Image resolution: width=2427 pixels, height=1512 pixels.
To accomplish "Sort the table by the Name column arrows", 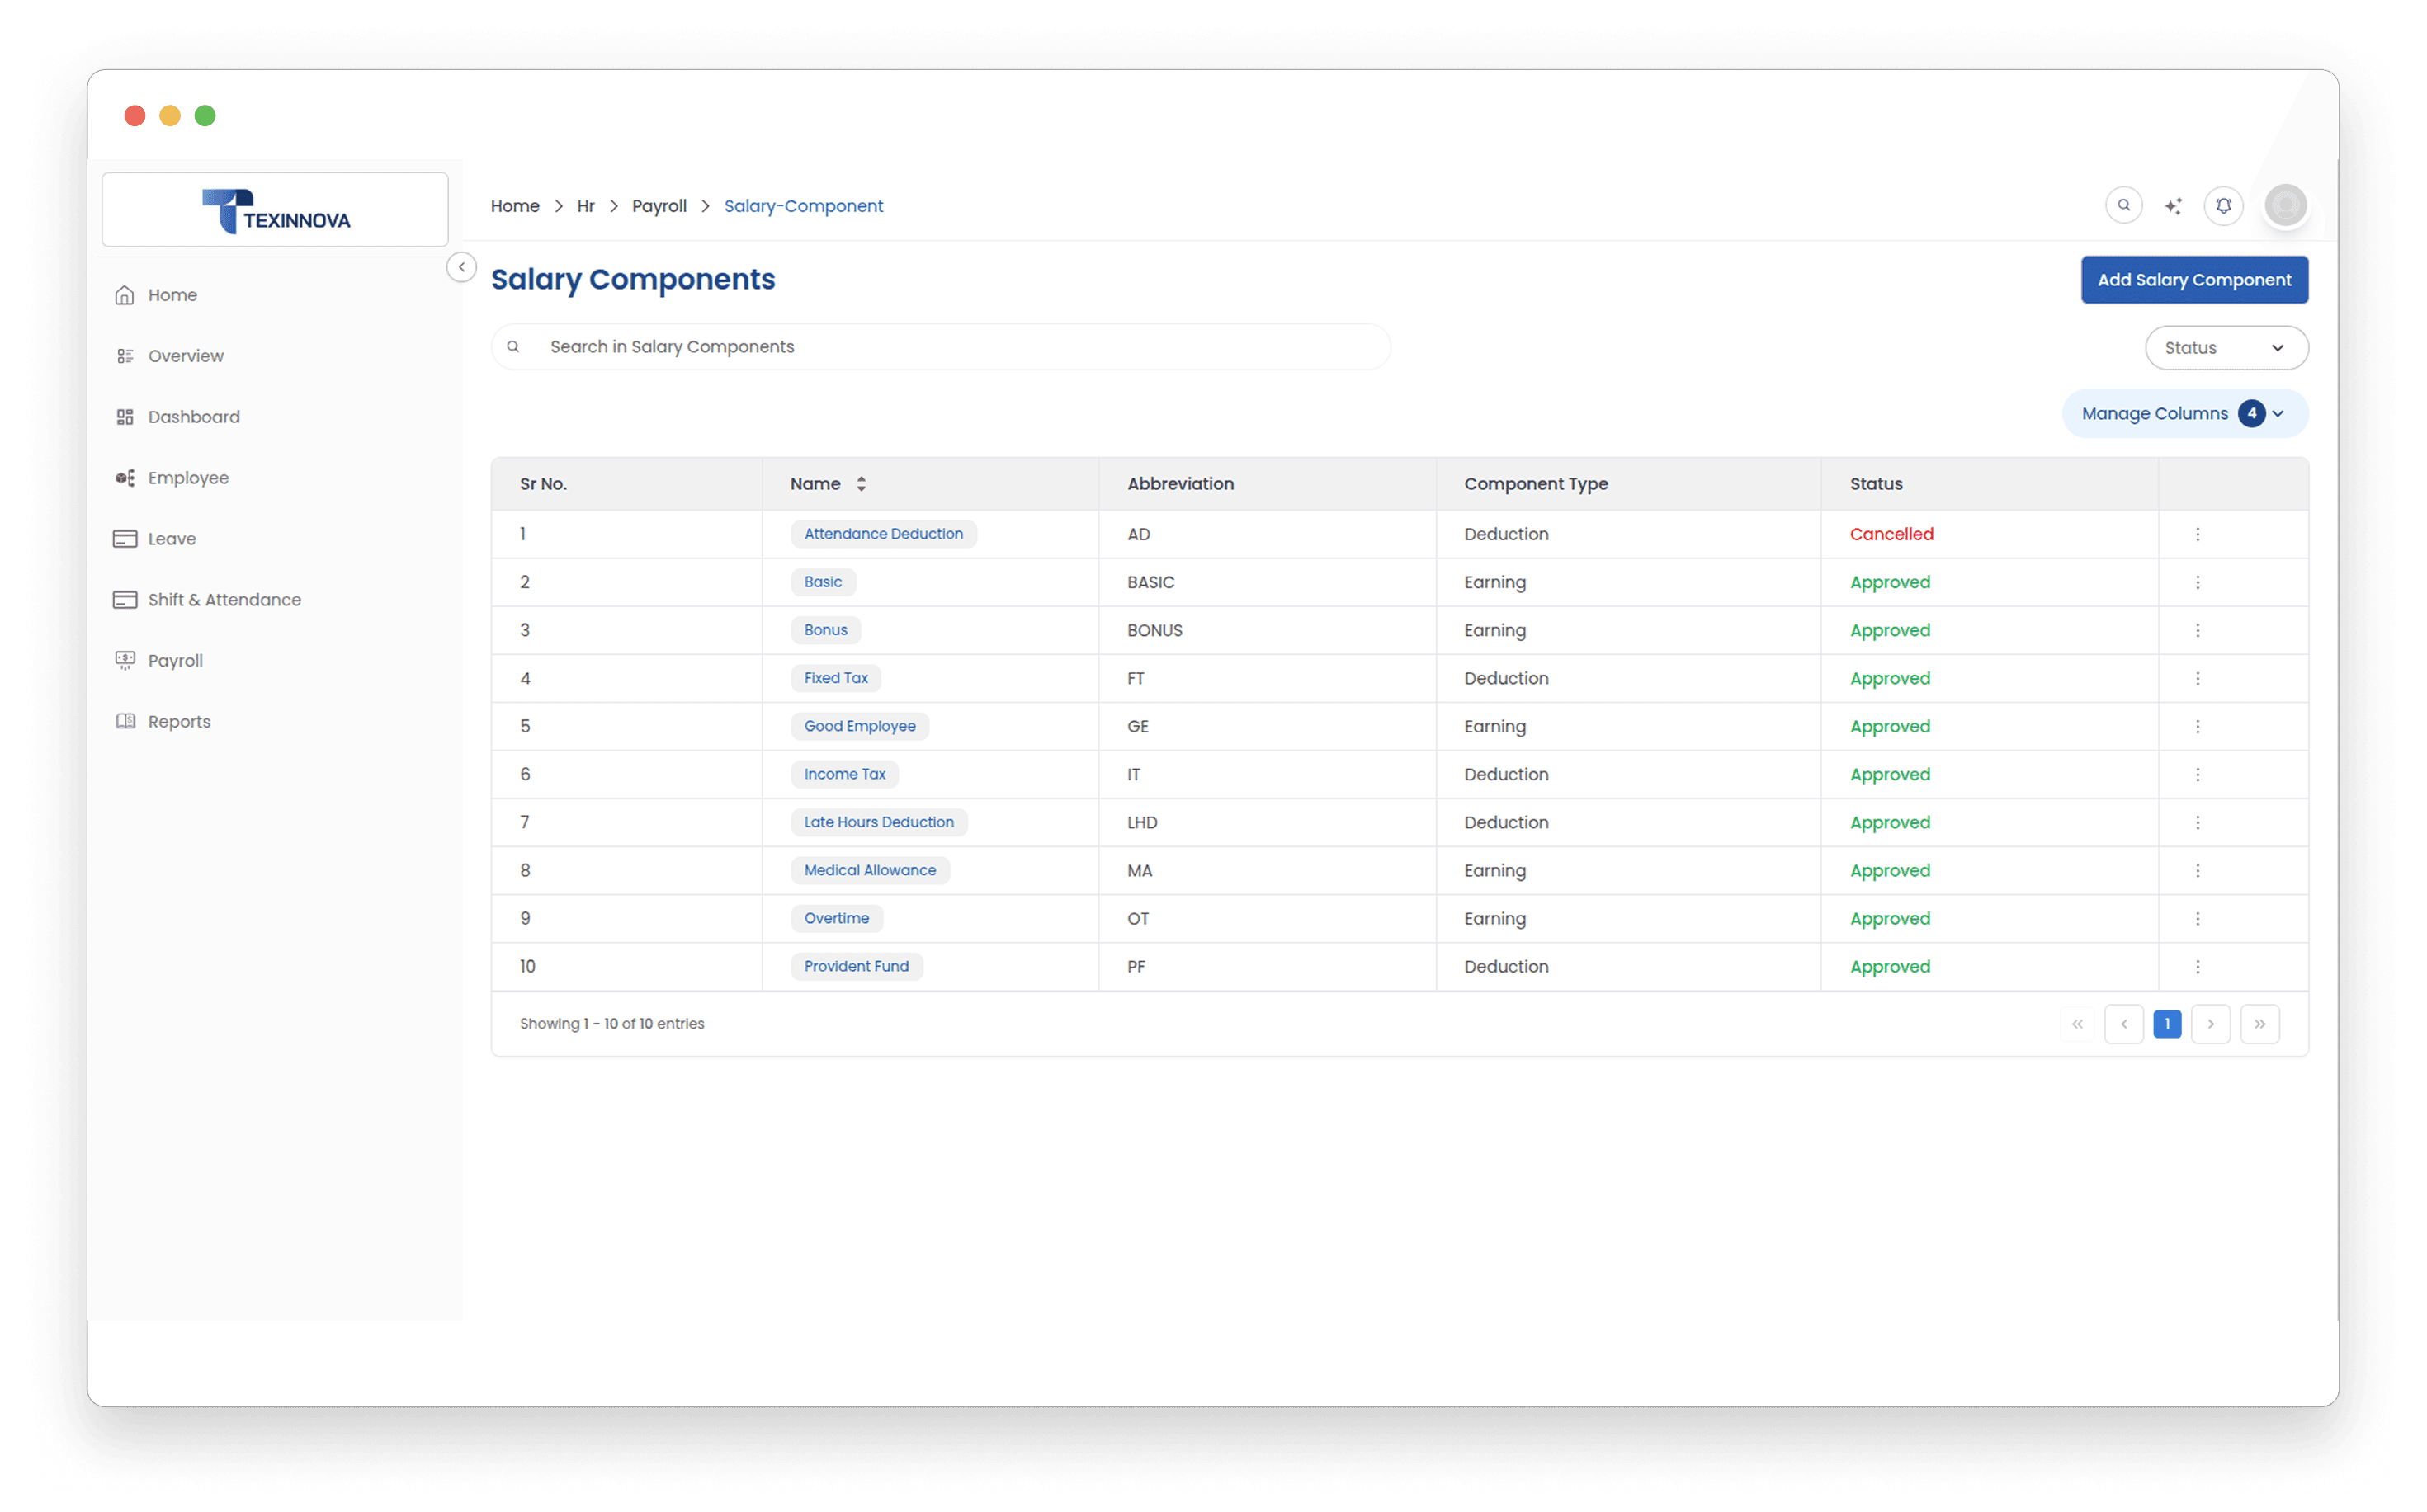I will click(861, 483).
